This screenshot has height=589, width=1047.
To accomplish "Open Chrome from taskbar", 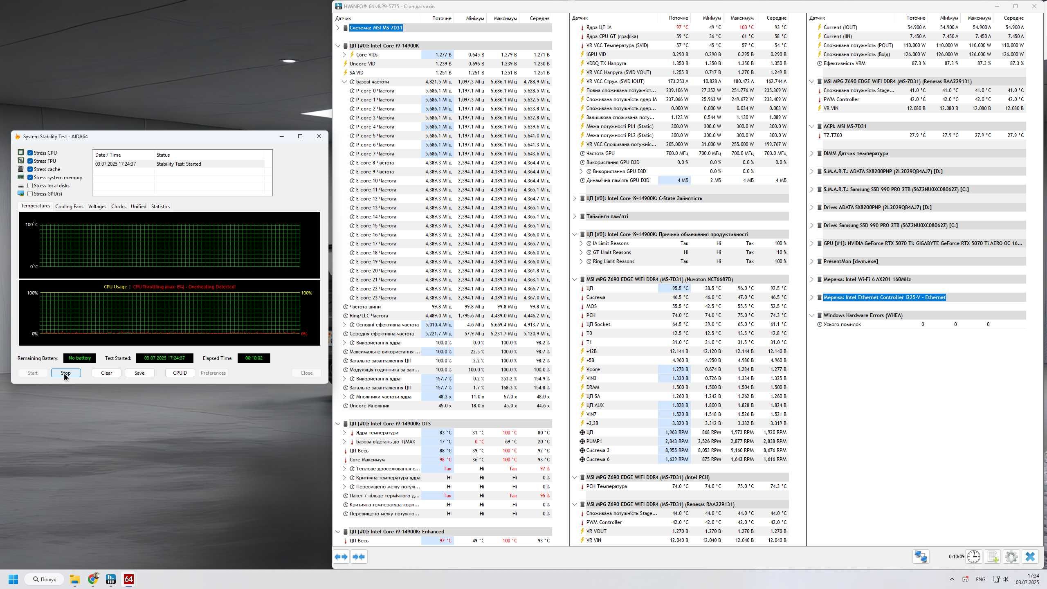I will tap(93, 579).
